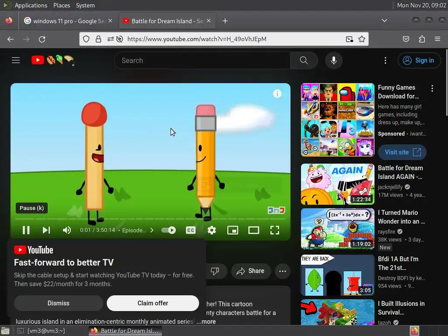Open tracking protection shield icon

point(86,39)
